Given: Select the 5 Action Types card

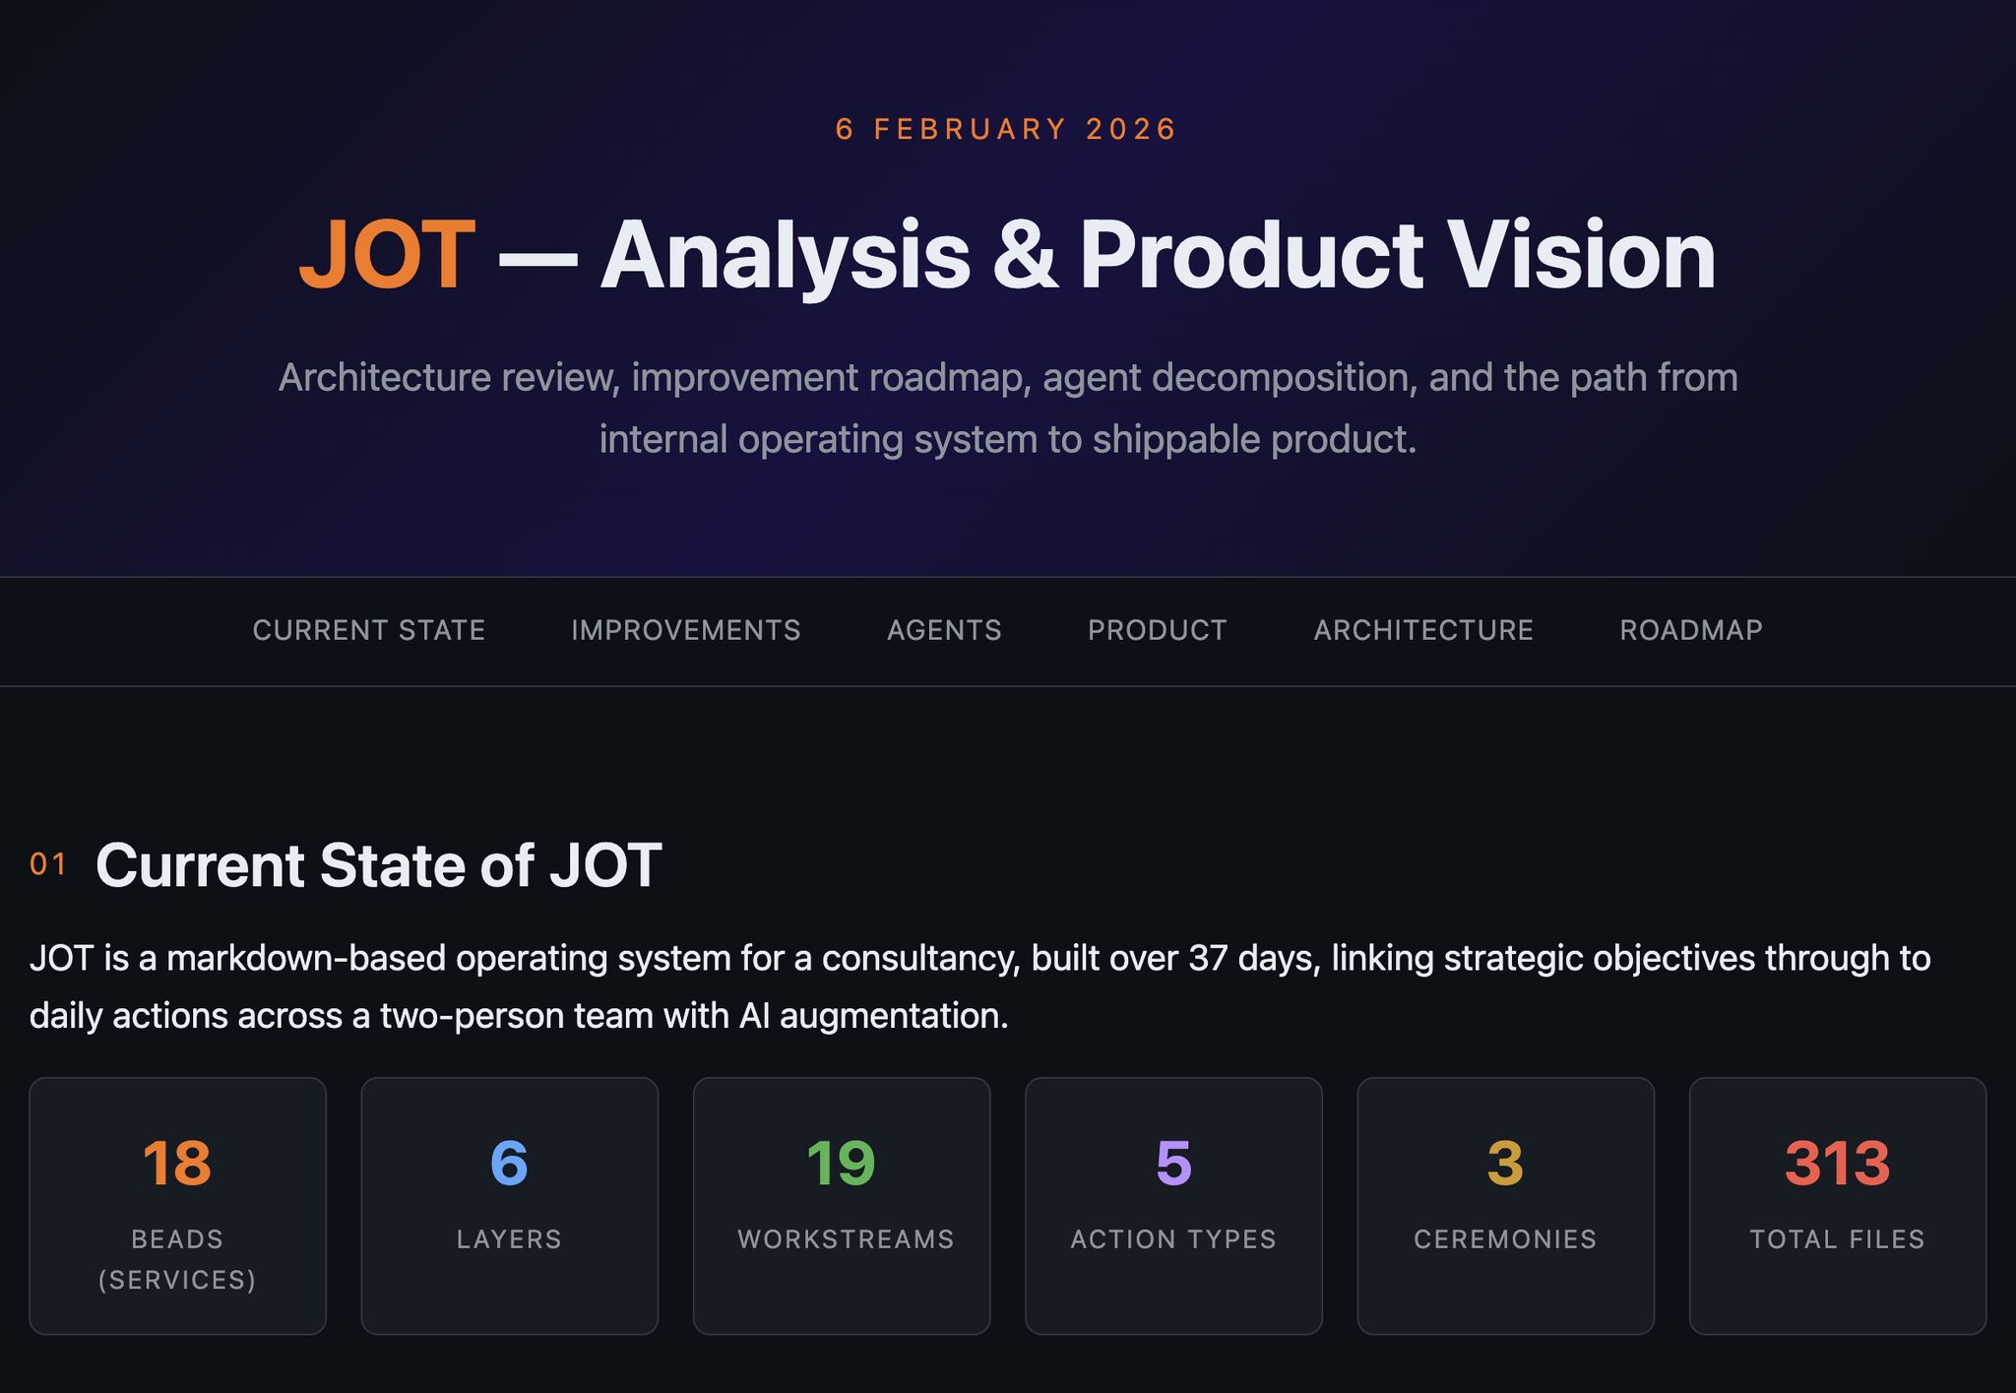Looking at the screenshot, I should click(1173, 1205).
